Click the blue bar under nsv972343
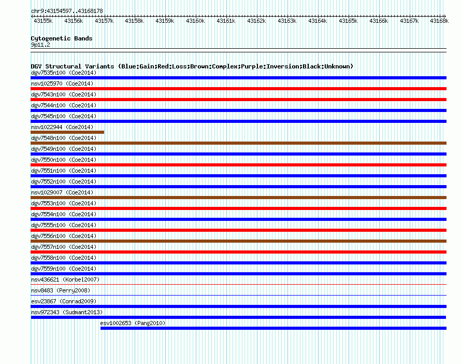Viewport: 461px width, 364px height. 238,317
